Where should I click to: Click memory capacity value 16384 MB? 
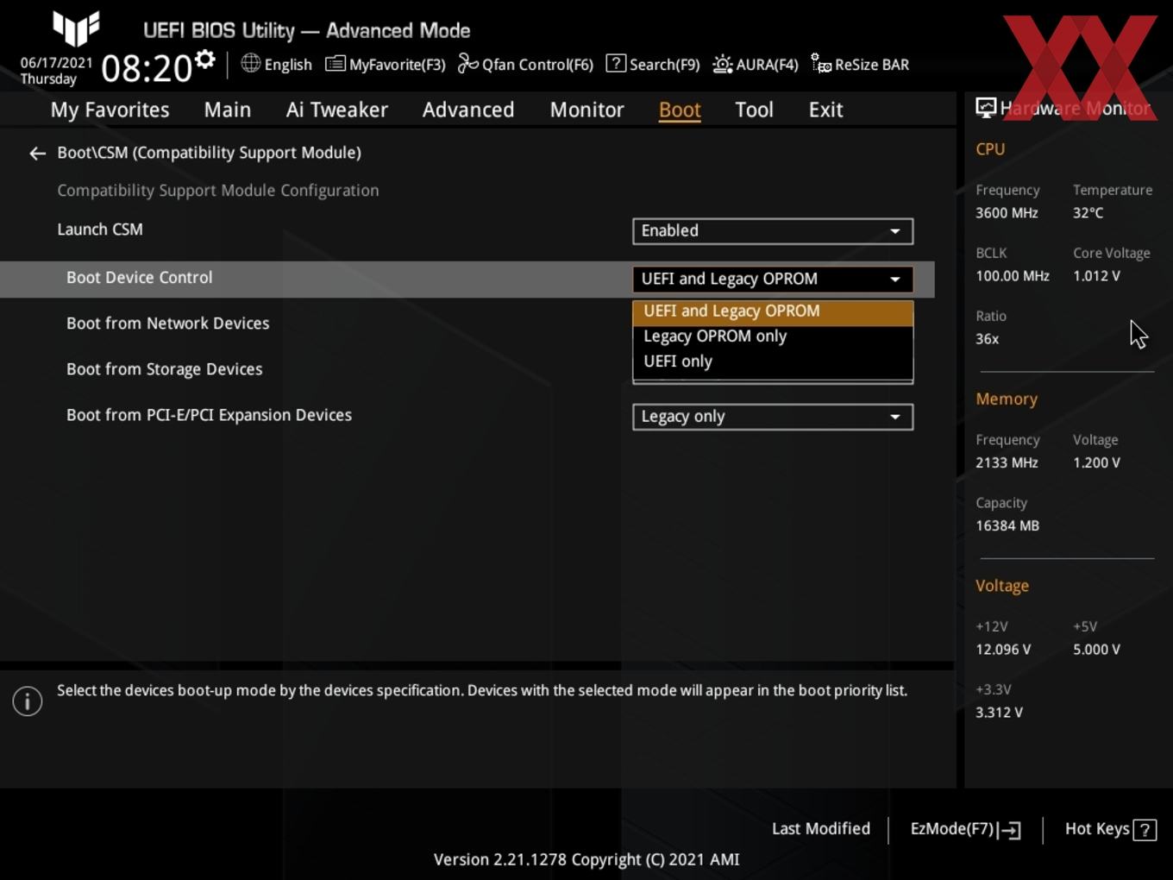click(1007, 525)
